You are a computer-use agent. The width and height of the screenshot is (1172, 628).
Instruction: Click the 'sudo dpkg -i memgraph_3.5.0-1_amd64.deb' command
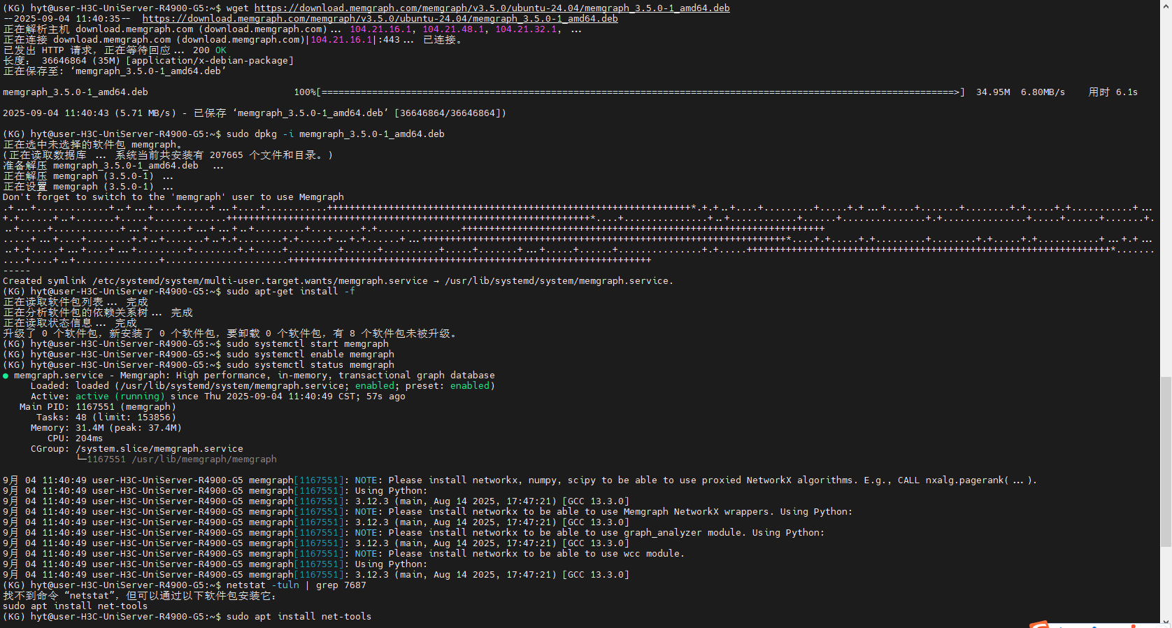pyautogui.click(x=335, y=134)
